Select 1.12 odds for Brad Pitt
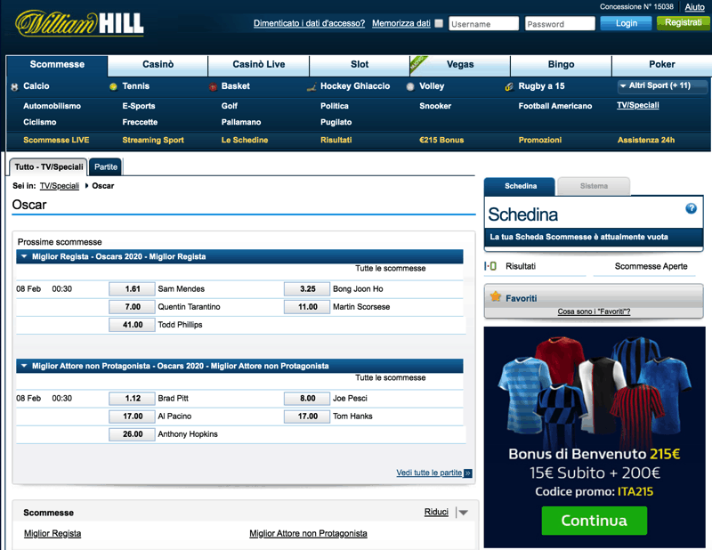This screenshot has height=550, width=712. click(x=132, y=399)
